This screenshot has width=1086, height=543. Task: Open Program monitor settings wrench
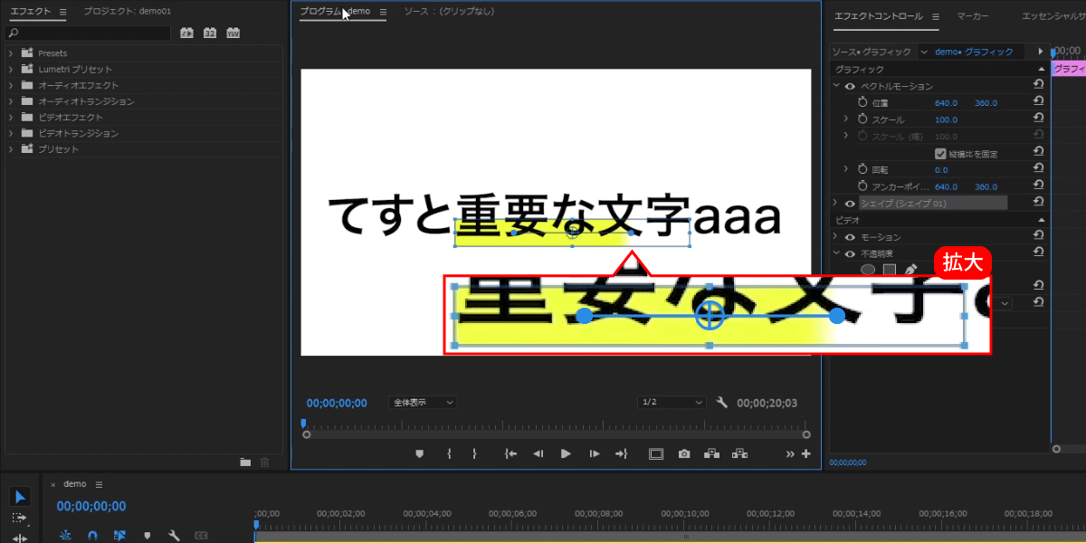coord(721,403)
